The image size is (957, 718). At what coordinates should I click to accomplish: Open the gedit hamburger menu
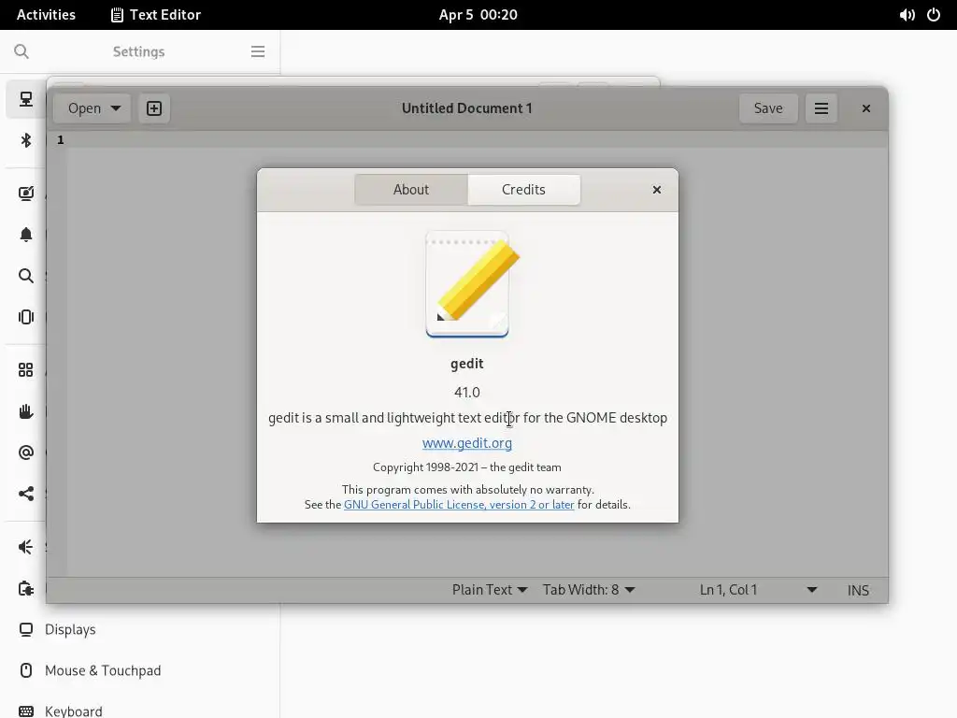[x=821, y=108]
